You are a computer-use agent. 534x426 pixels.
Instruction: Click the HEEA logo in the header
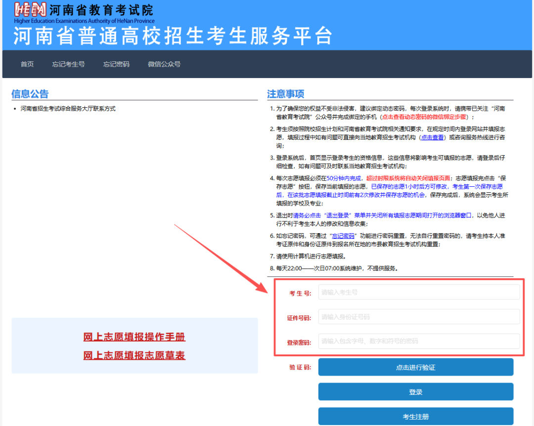pyautogui.click(x=30, y=9)
